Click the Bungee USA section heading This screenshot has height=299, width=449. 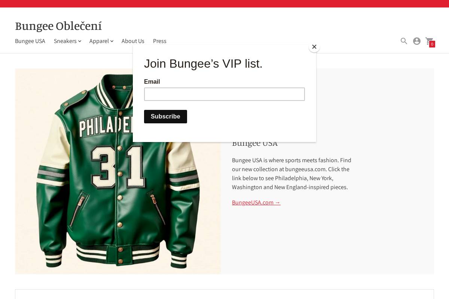click(255, 143)
